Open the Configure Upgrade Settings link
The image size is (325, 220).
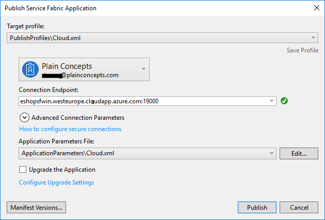click(x=56, y=182)
